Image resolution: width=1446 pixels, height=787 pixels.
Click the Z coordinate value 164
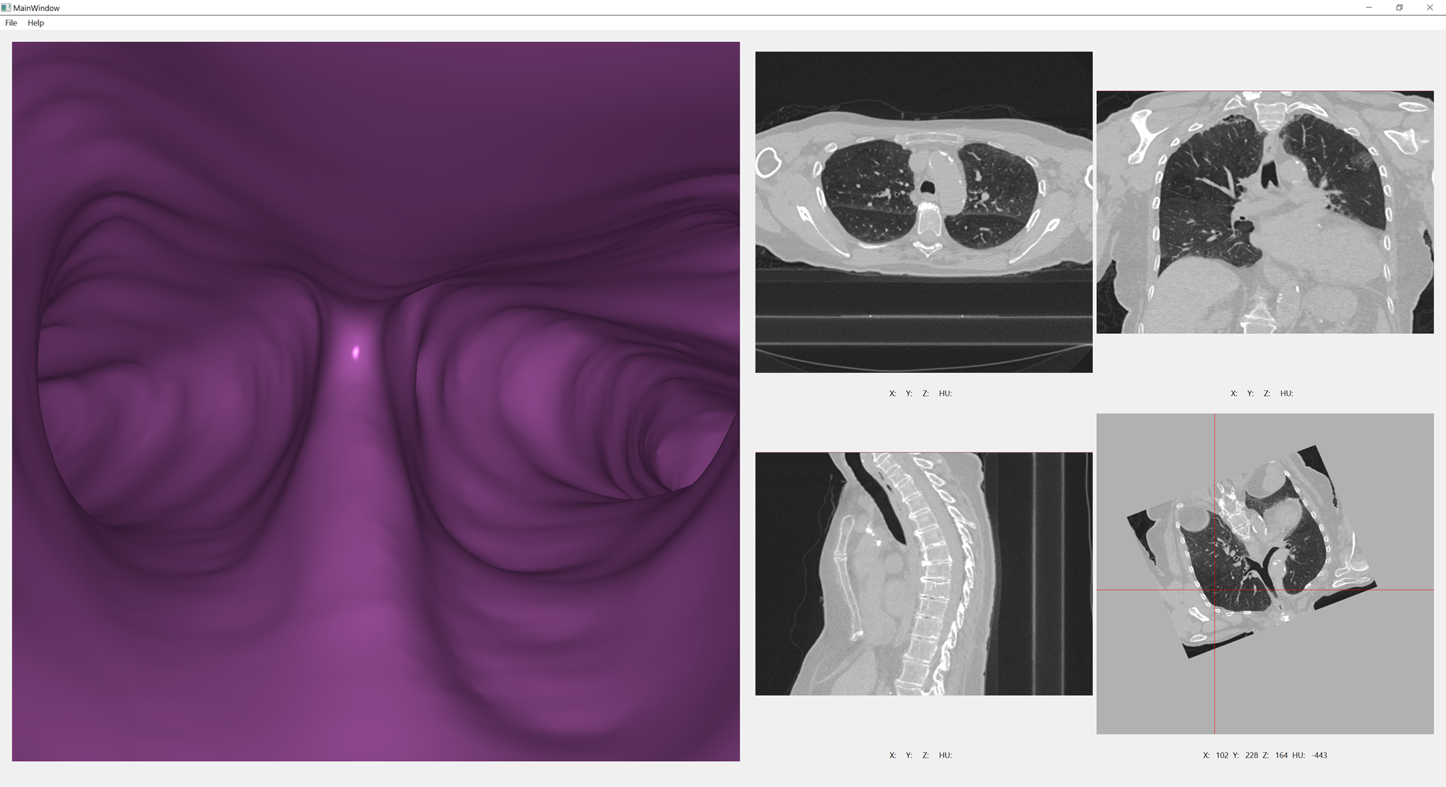pyautogui.click(x=1281, y=755)
